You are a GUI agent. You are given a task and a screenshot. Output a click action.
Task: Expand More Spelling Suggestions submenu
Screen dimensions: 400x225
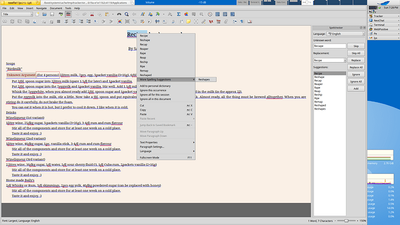tap(166, 79)
